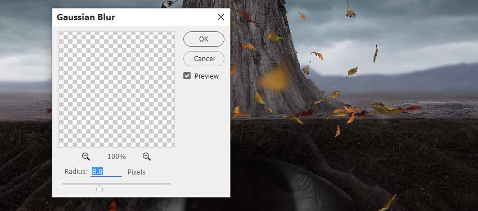Click the checkerboard preview area

[x=116, y=90]
